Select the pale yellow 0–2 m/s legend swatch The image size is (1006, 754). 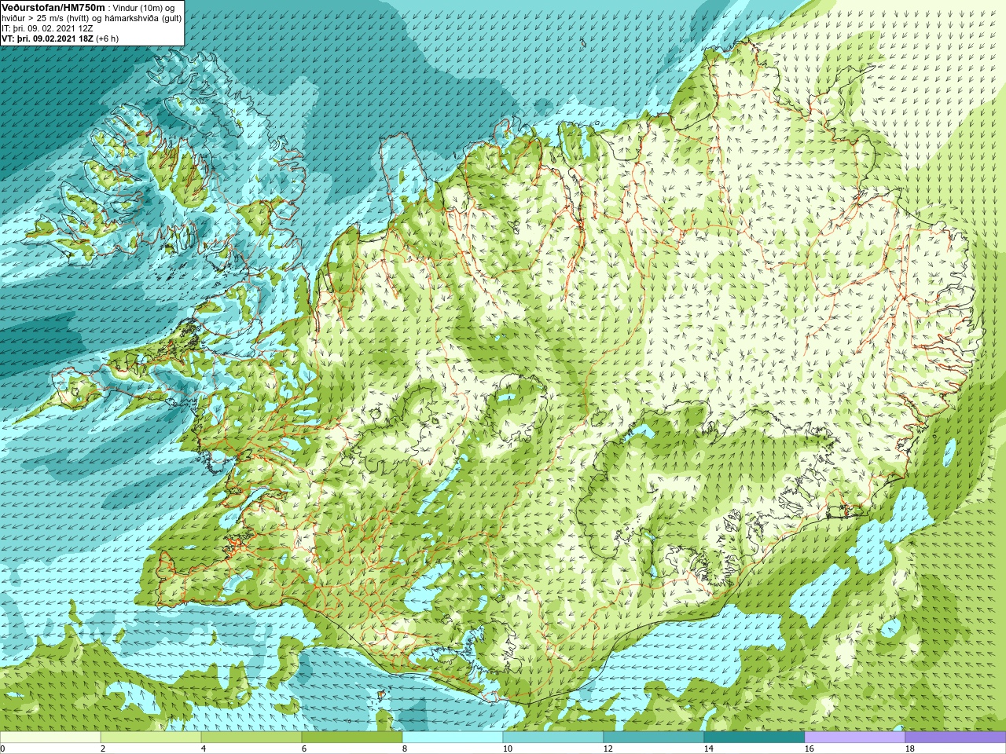pyautogui.click(x=50, y=738)
